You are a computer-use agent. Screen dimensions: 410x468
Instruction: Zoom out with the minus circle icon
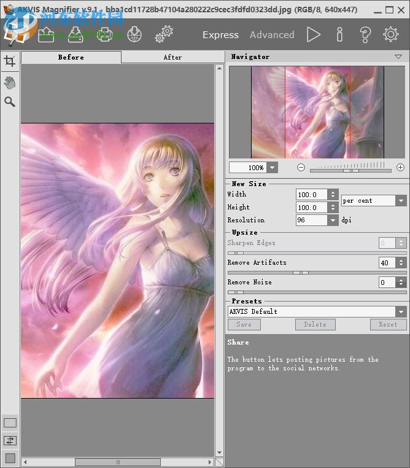coord(301,168)
